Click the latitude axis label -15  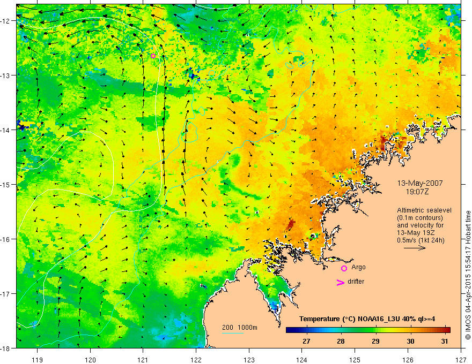pos(5,184)
